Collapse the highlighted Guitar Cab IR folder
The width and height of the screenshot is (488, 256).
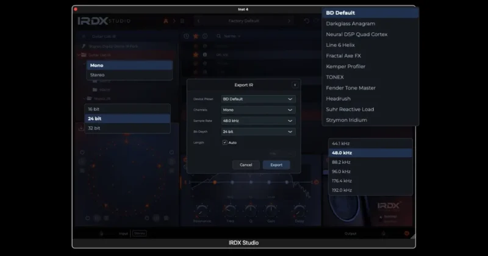(x=79, y=55)
